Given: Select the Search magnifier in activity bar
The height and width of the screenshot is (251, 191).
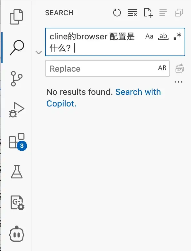Looking at the screenshot, I should (x=17, y=47).
